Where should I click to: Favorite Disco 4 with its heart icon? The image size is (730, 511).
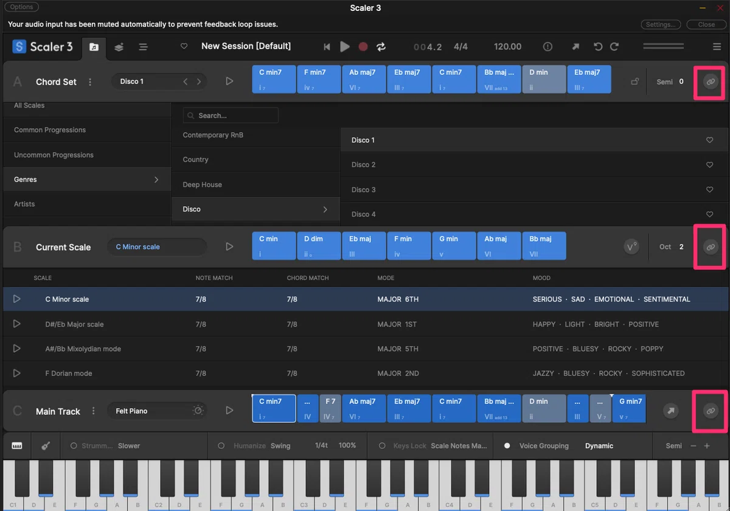pos(709,215)
